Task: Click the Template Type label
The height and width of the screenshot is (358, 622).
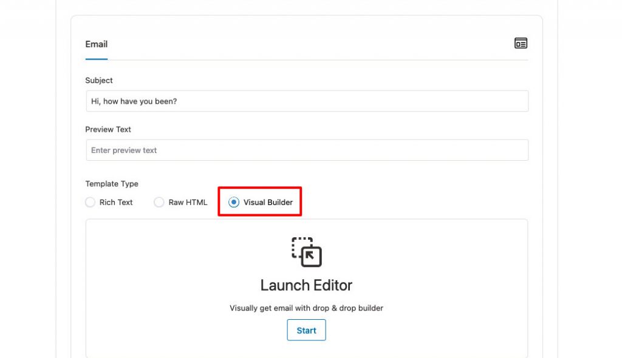Action: coord(112,184)
